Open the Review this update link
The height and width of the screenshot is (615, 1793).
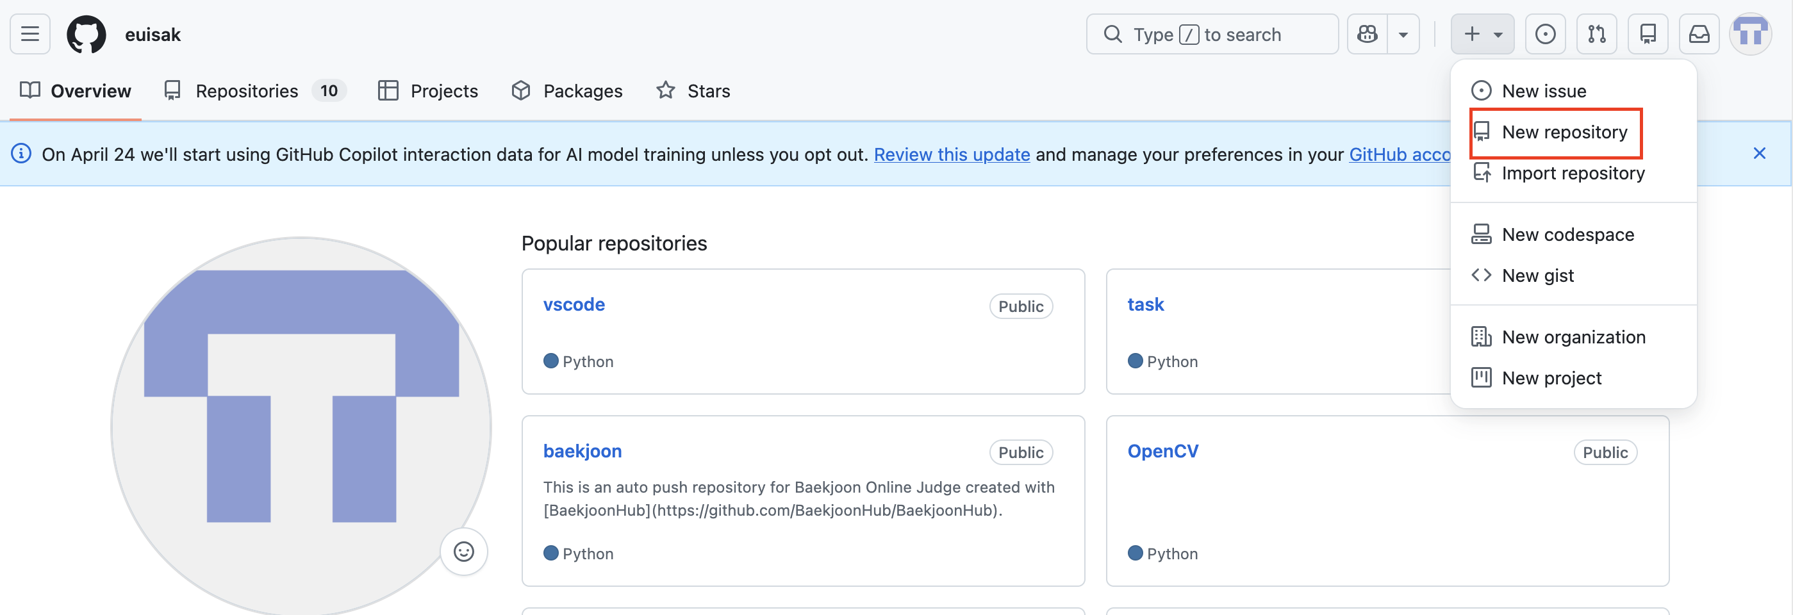952,154
